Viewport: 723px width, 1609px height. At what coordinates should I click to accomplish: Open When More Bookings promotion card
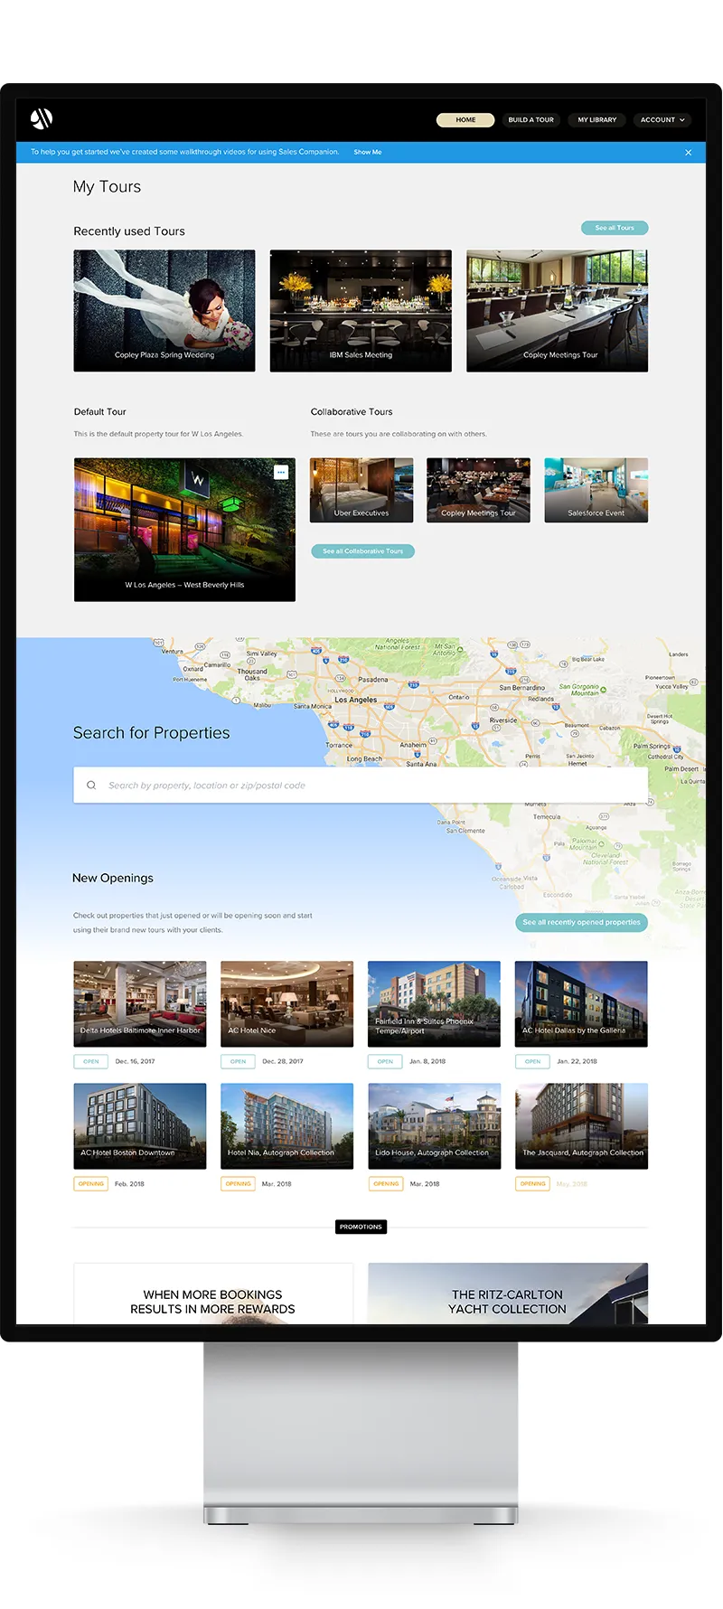point(213,1294)
